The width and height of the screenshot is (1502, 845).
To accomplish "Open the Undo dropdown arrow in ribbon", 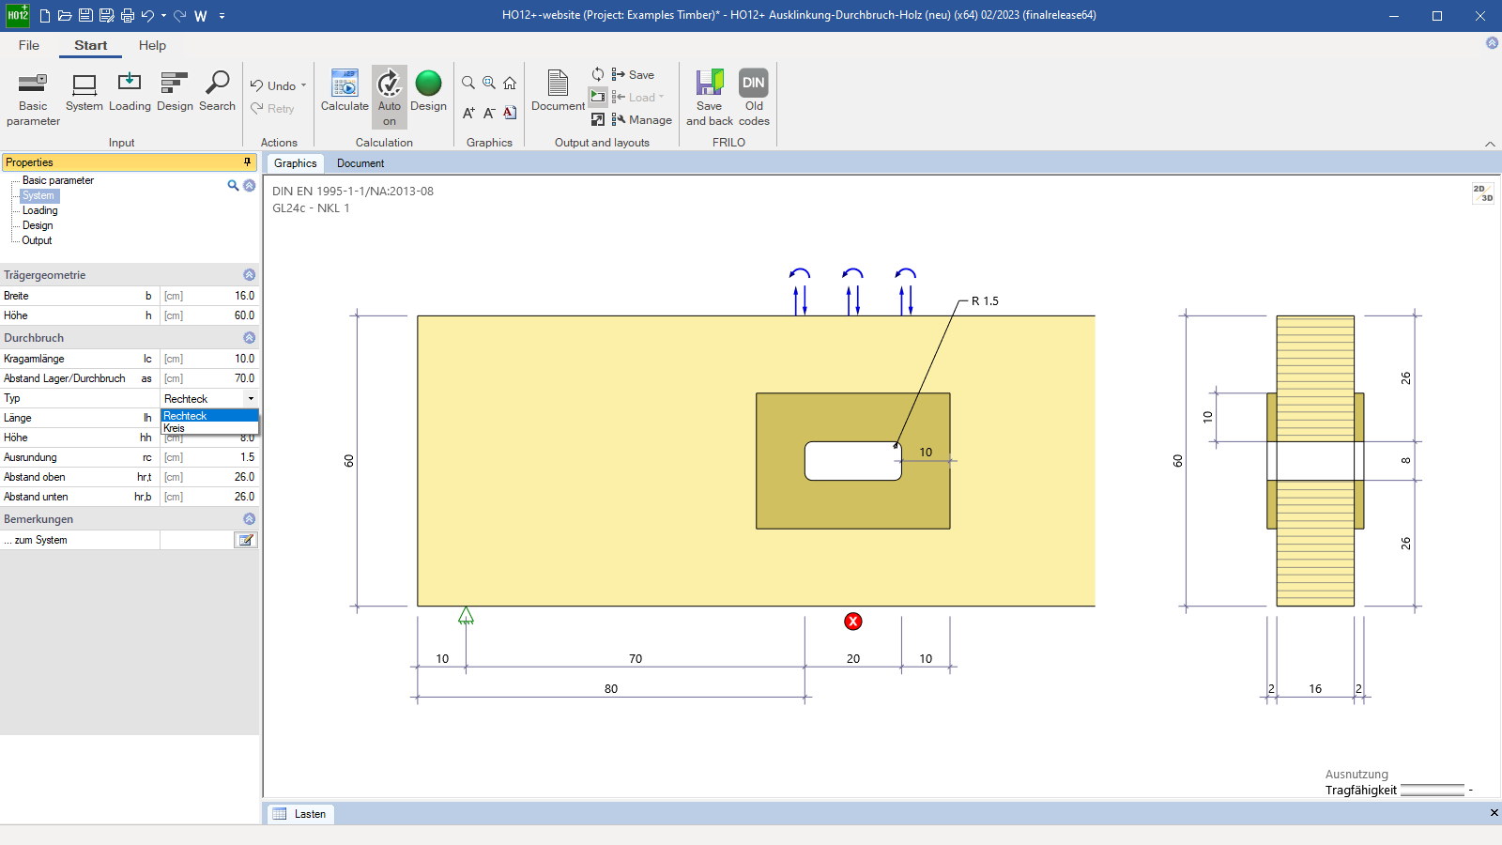I will tap(303, 85).
